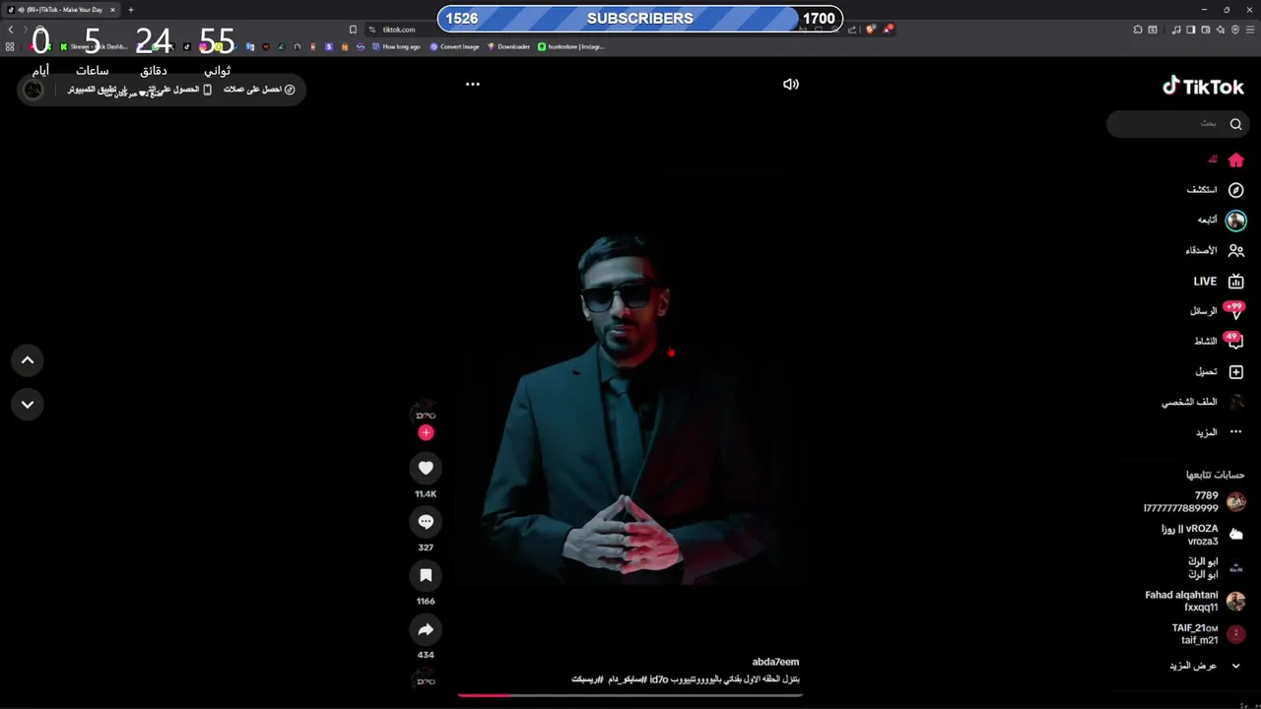Click the Explore label استكشف
Screen dimensions: 1261x709
(x=1202, y=190)
